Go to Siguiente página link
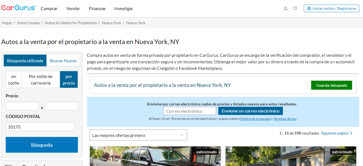This screenshot has height=166, width=363. click(x=335, y=133)
